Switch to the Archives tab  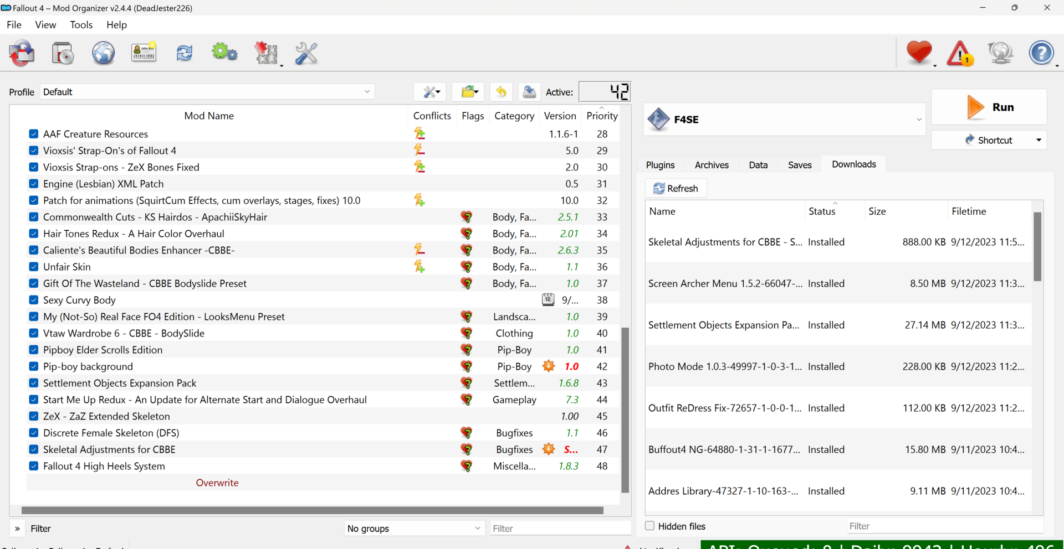pyautogui.click(x=712, y=165)
